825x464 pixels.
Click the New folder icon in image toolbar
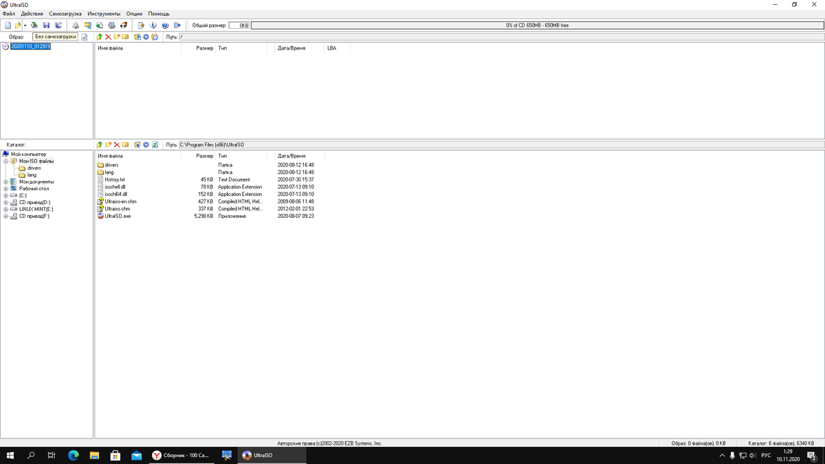(x=117, y=36)
